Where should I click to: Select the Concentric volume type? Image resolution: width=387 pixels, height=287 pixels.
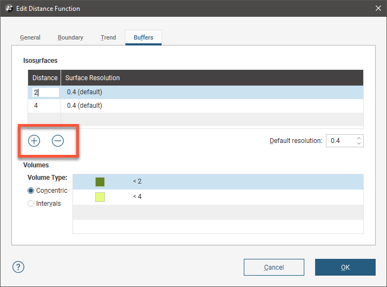31,191
